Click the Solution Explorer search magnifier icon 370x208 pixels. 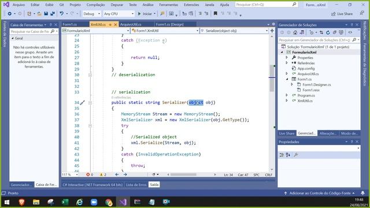[354, 40]
